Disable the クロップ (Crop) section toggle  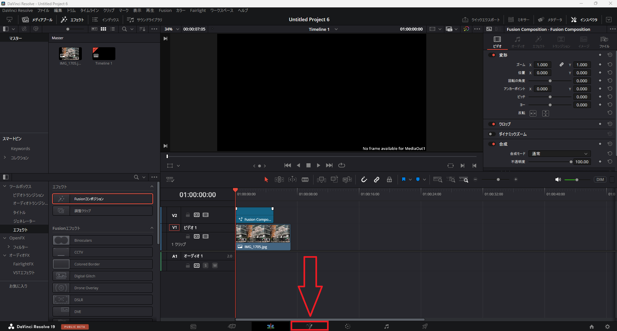[492, 124]
